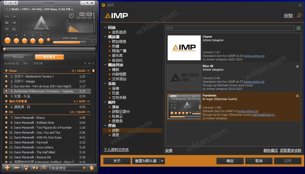Focus the skin 搜索 field

pyautogui.click(x=230, y=28)
